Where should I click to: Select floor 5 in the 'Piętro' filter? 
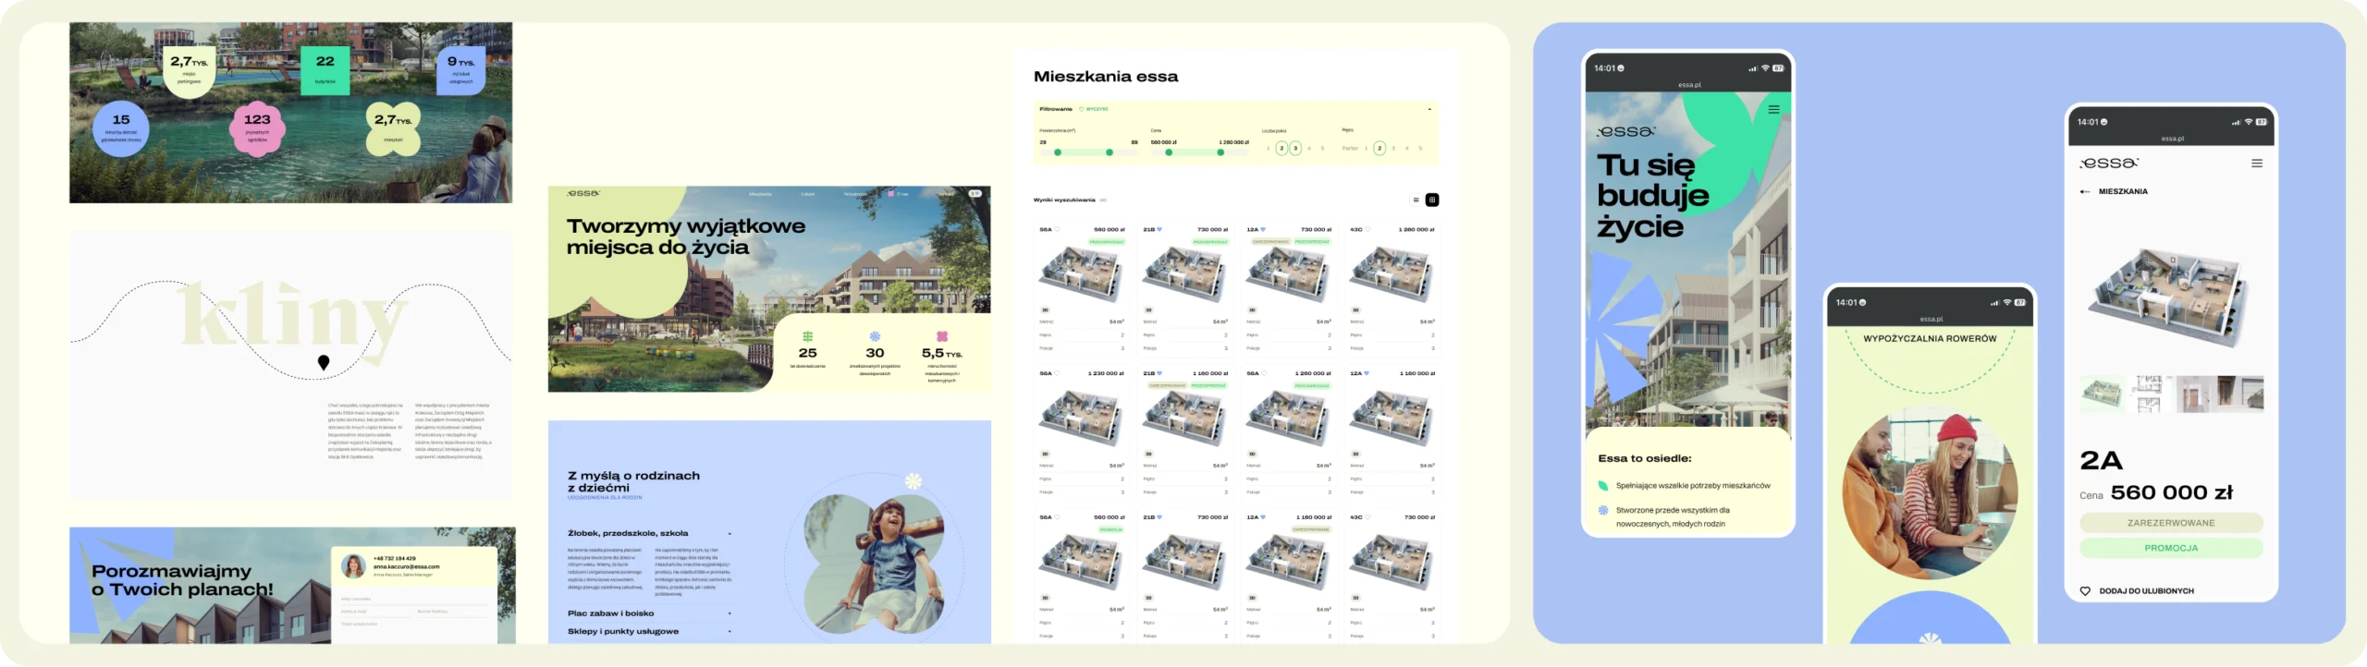(x=1421, y=148)
